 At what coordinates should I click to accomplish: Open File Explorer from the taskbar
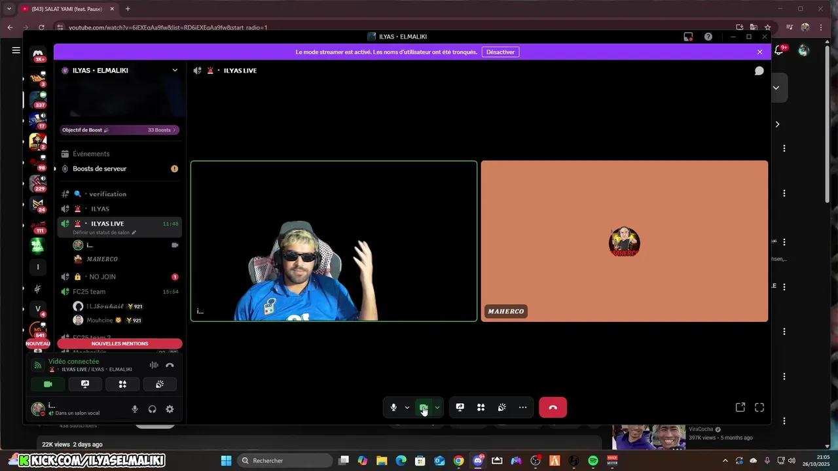[x=382, y=461]
